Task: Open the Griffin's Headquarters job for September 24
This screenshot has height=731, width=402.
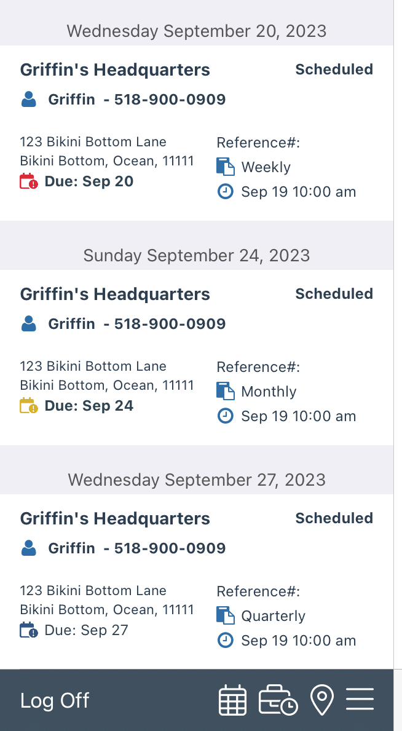Action: coord(115,294)
